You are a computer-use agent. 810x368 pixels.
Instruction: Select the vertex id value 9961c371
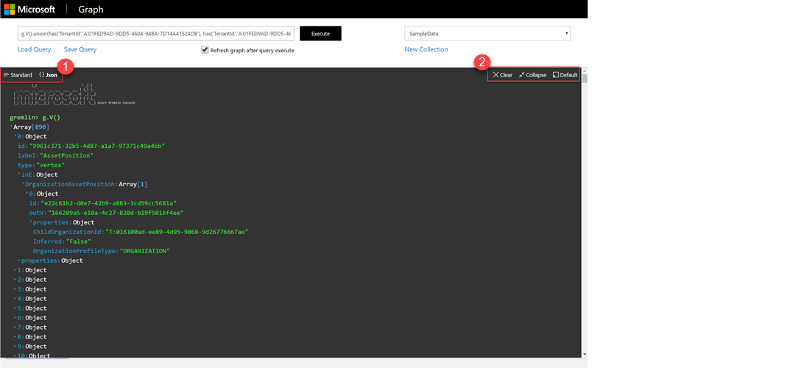click(x=96, y=146)
